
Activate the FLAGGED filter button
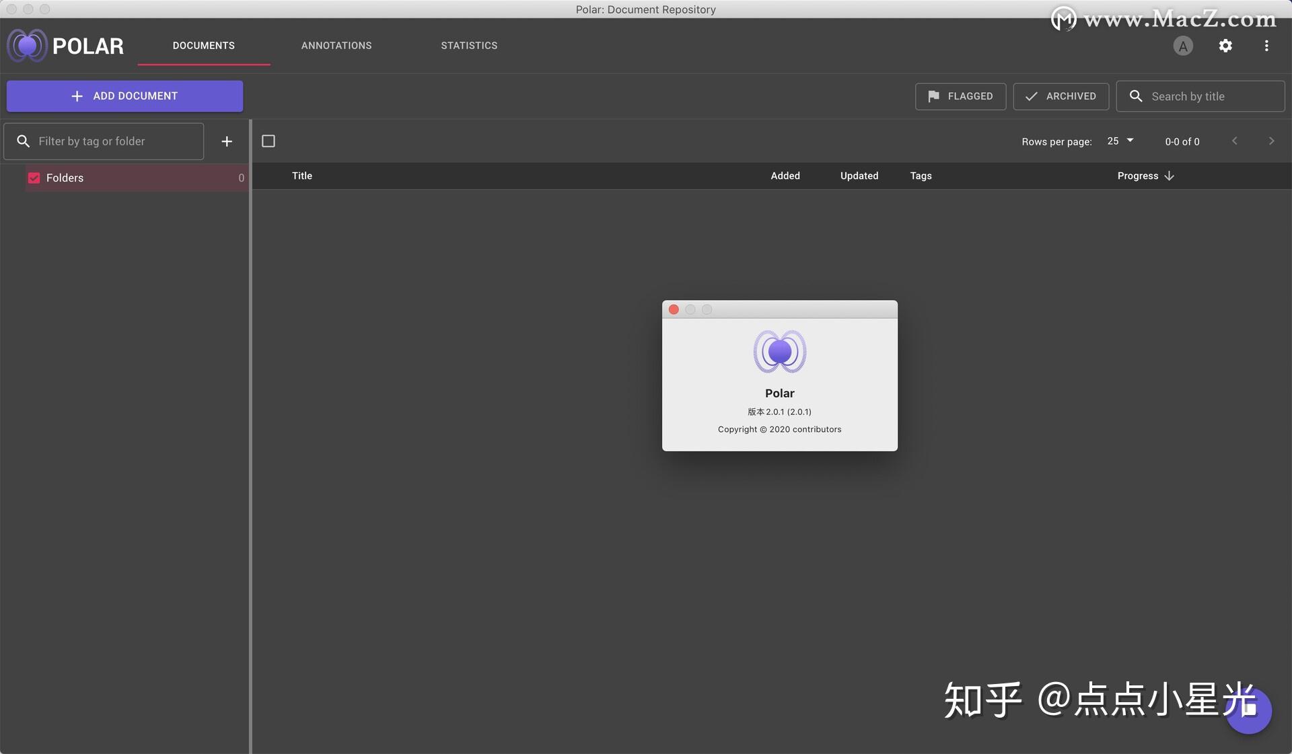(x=960, y=96)
